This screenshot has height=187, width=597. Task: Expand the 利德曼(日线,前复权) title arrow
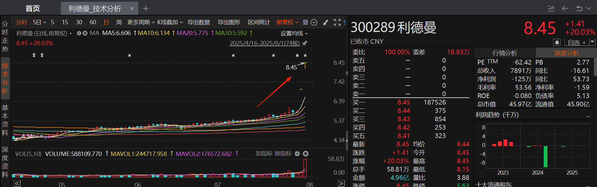(x=71, y=33)
